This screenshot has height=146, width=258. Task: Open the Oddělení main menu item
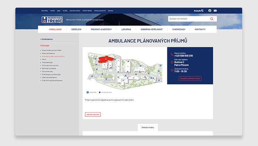(76, 29)
